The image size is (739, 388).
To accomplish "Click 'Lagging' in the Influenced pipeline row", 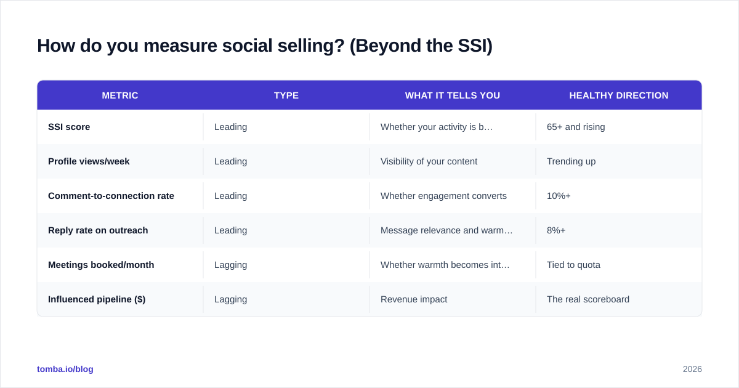I will [x=230, y=299].
